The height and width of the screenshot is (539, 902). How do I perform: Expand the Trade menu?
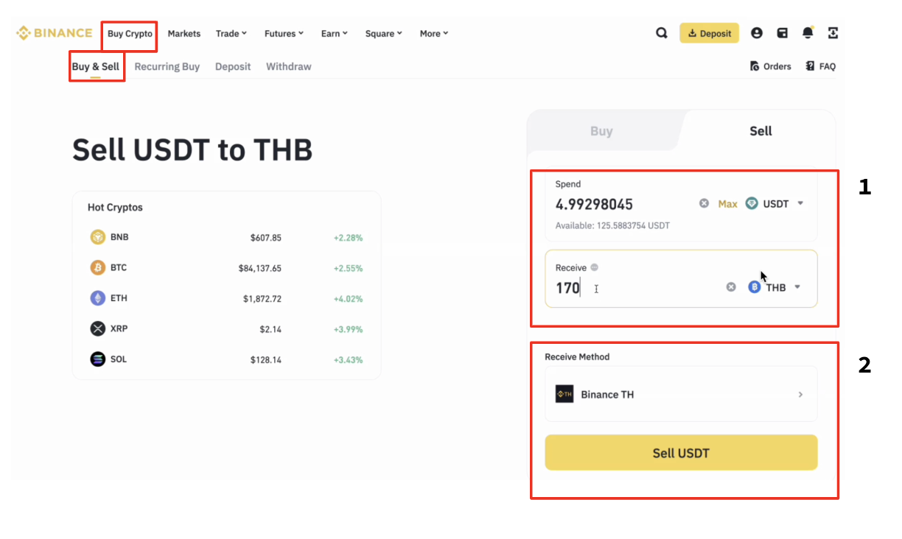231,34
